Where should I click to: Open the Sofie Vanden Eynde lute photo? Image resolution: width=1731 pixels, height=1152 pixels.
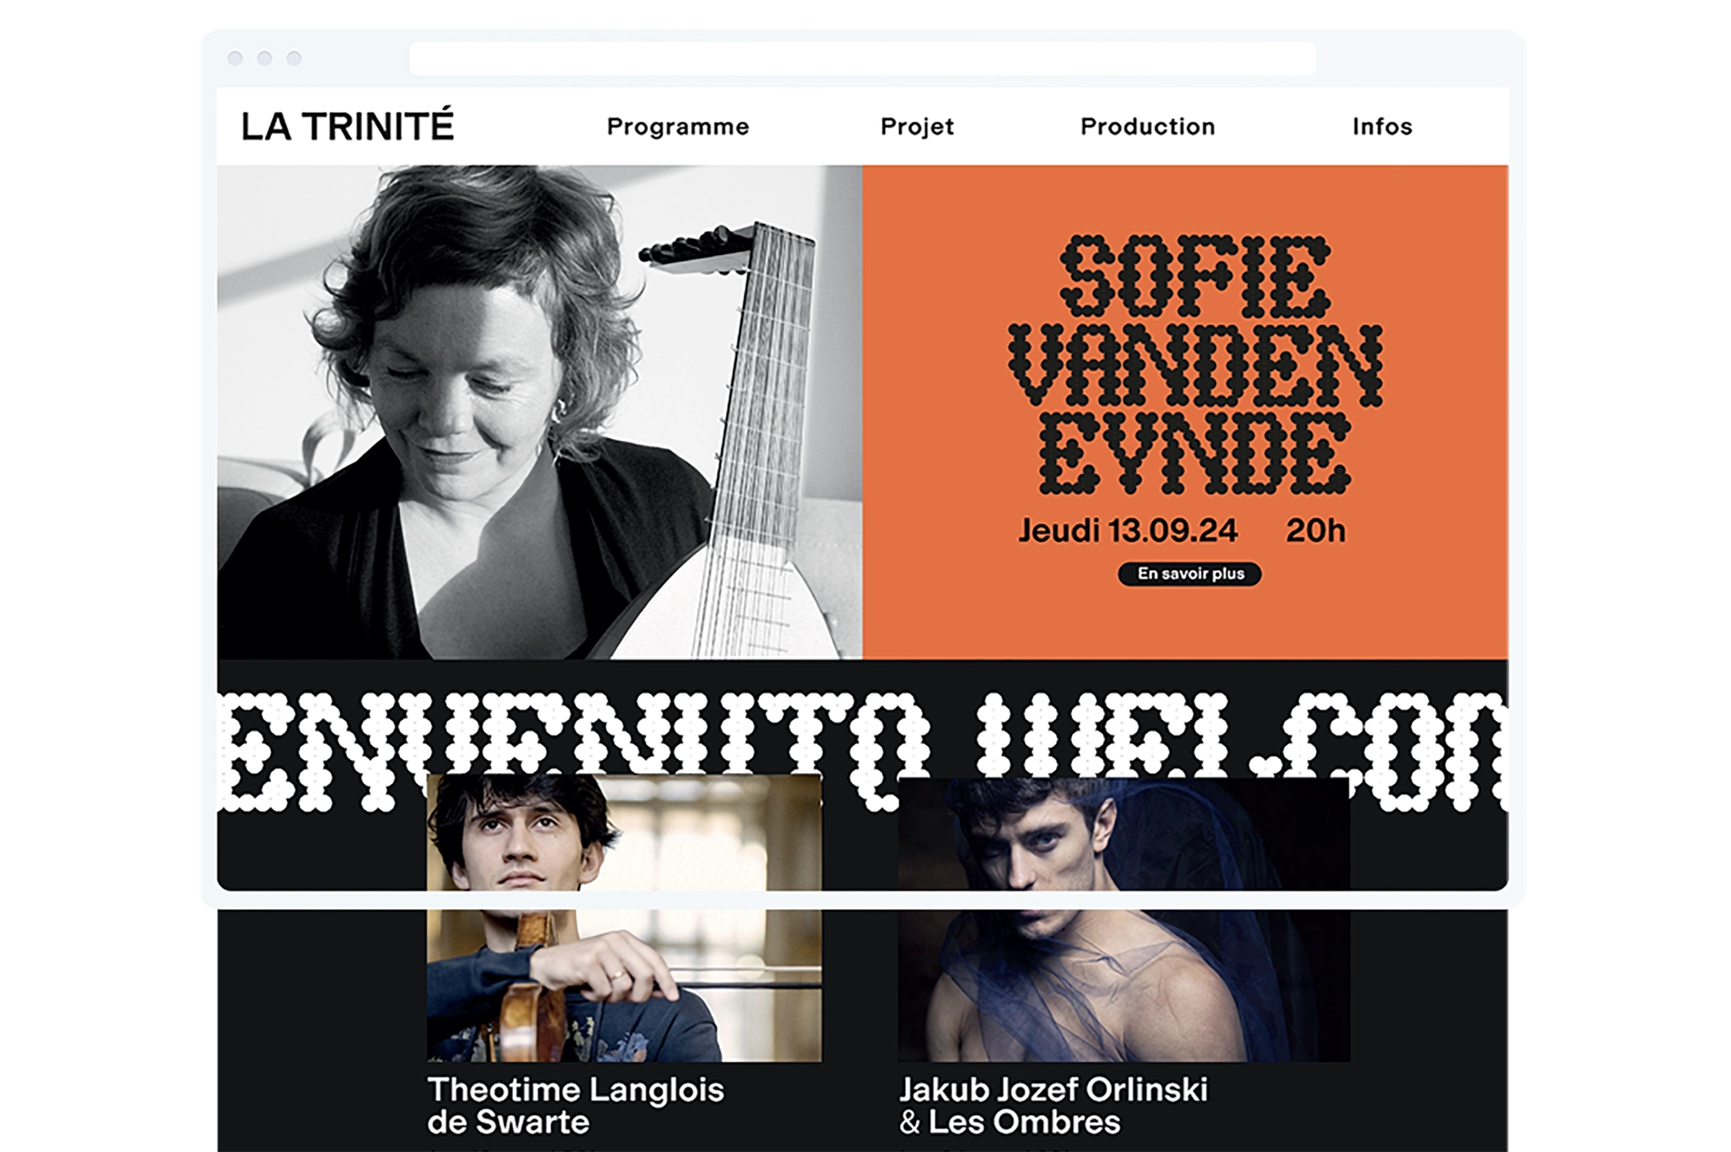[x=540, y=411]
